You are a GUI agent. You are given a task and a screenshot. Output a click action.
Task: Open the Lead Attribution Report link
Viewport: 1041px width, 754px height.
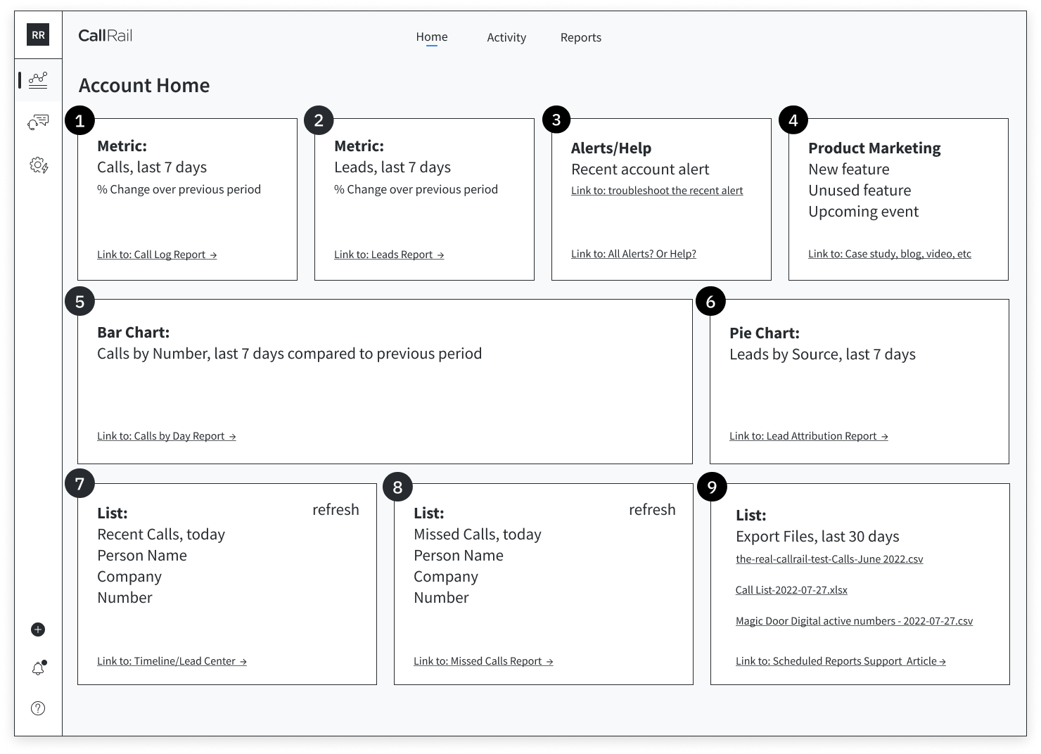(x=809, y=436)
